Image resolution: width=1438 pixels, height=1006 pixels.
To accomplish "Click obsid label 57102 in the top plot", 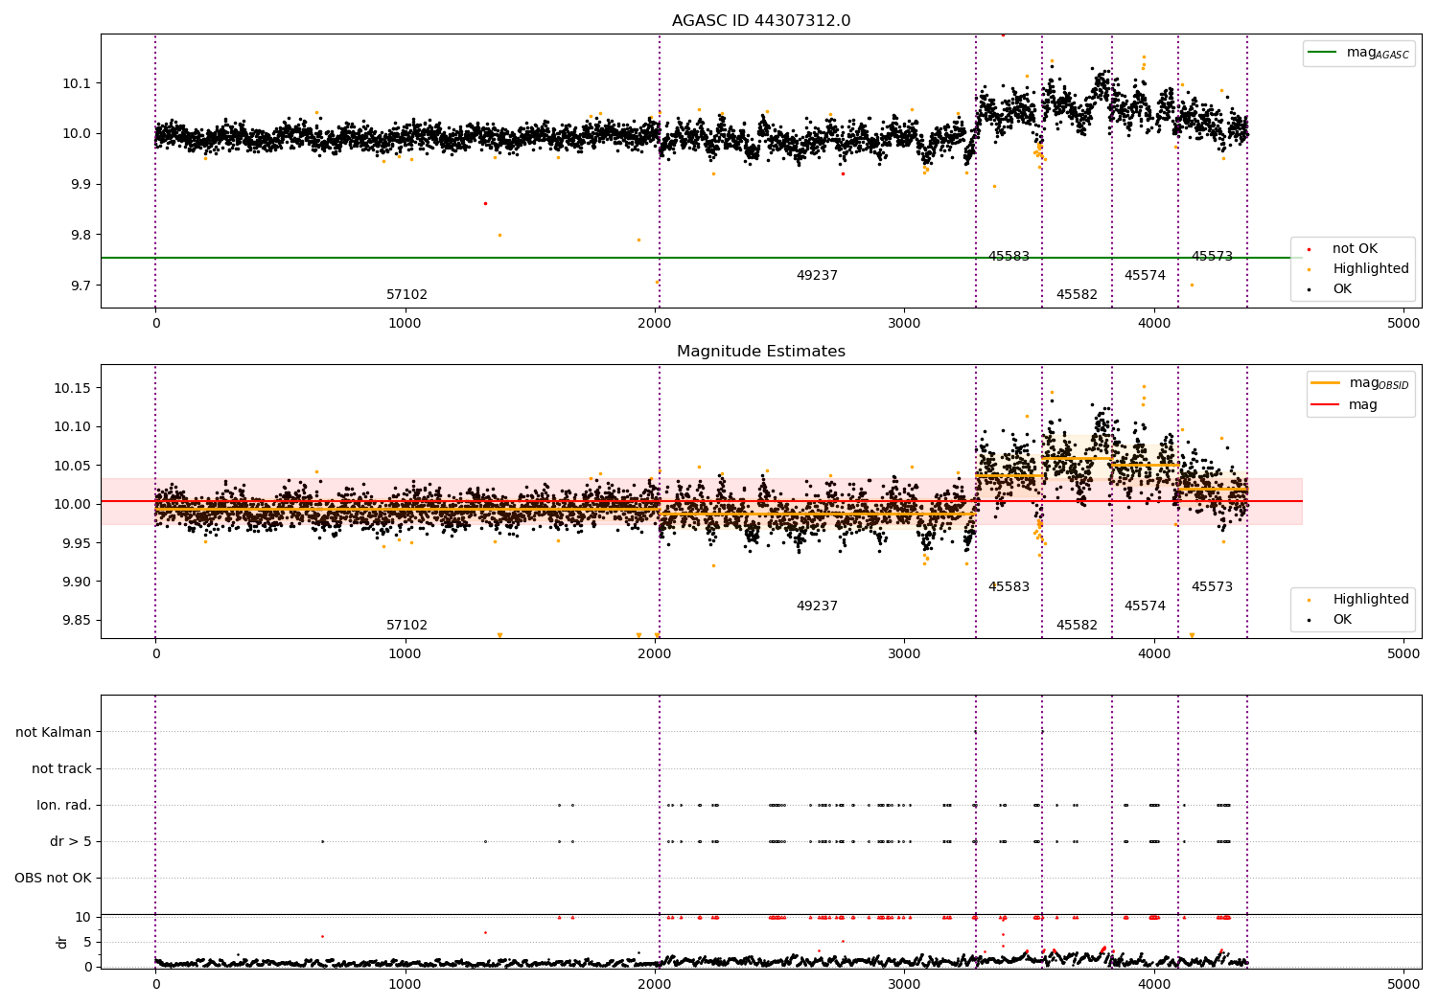I will pos(406,295).
